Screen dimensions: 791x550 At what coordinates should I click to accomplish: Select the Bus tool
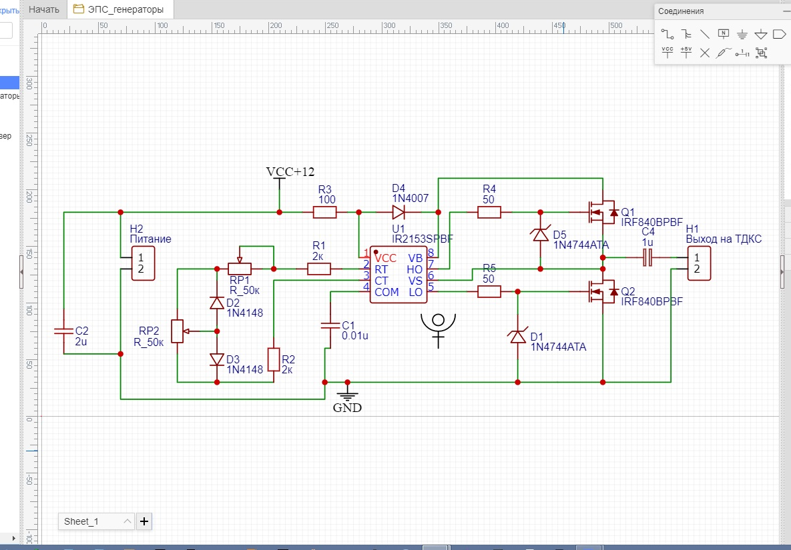[686, 33]
